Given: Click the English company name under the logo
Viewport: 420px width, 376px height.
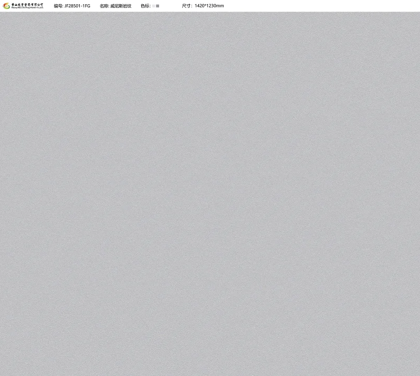Looking at the screenshot, I should pyautogui.click(x=27, y=8).
